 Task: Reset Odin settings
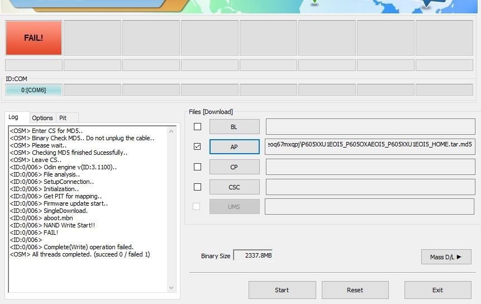(x=355, y=290)
